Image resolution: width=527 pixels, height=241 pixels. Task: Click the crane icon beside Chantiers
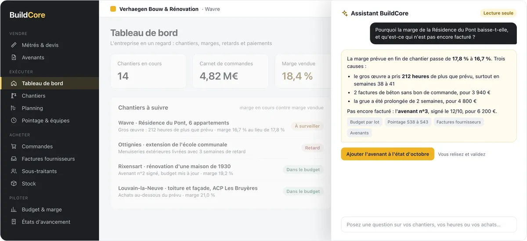(14, 96)
